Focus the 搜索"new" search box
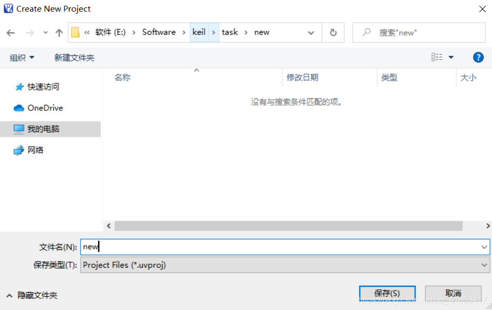The image size is (492, 310). coord(419,32)
